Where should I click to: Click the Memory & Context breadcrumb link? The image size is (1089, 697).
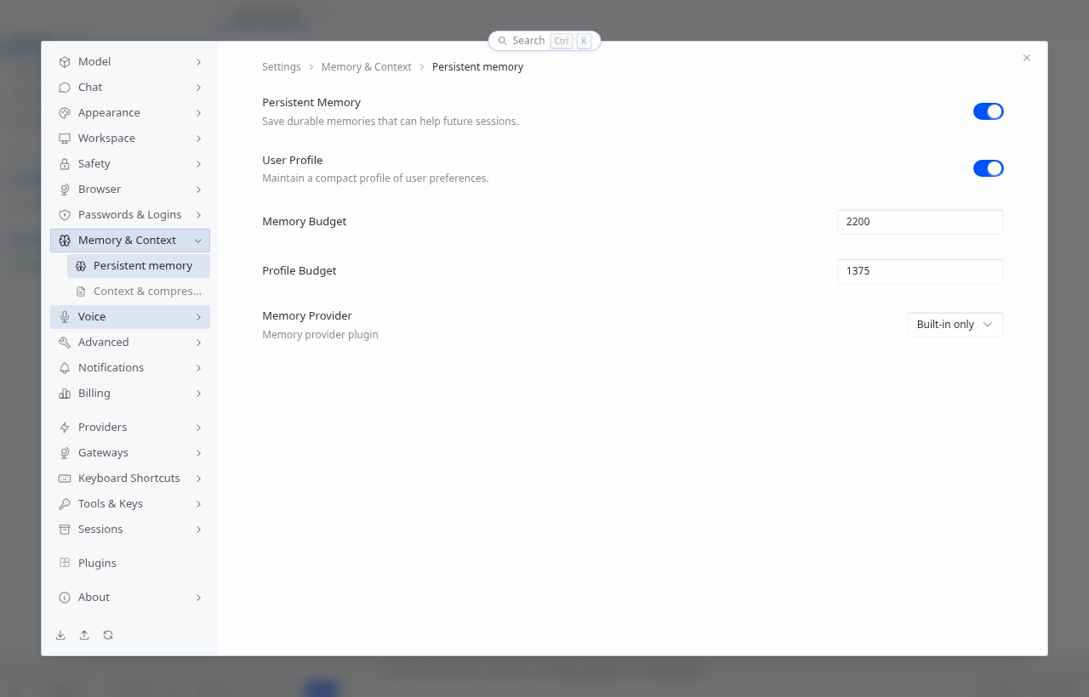click(x=367, y=67)
